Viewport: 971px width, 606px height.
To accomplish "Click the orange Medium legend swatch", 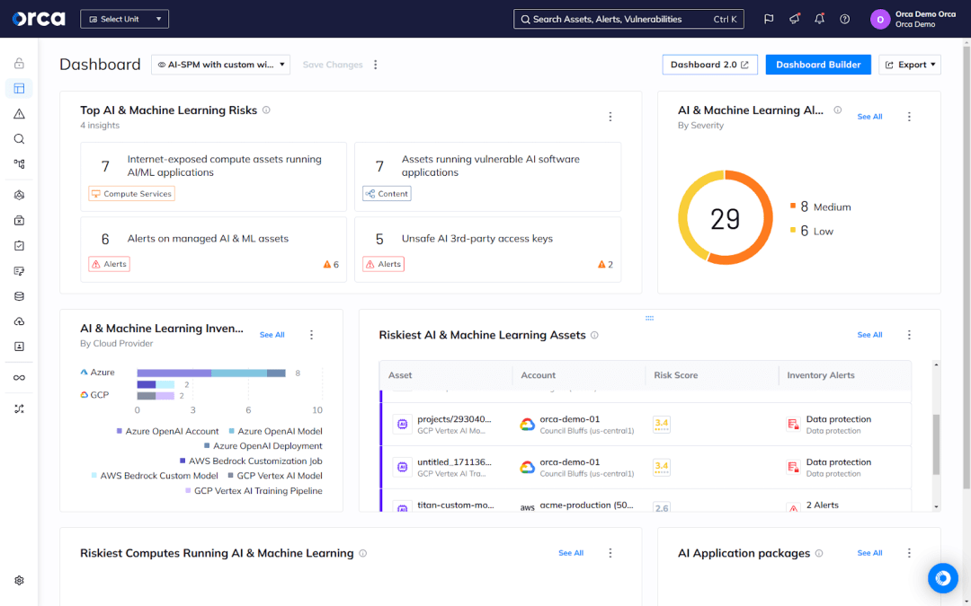I will point(793,206).
